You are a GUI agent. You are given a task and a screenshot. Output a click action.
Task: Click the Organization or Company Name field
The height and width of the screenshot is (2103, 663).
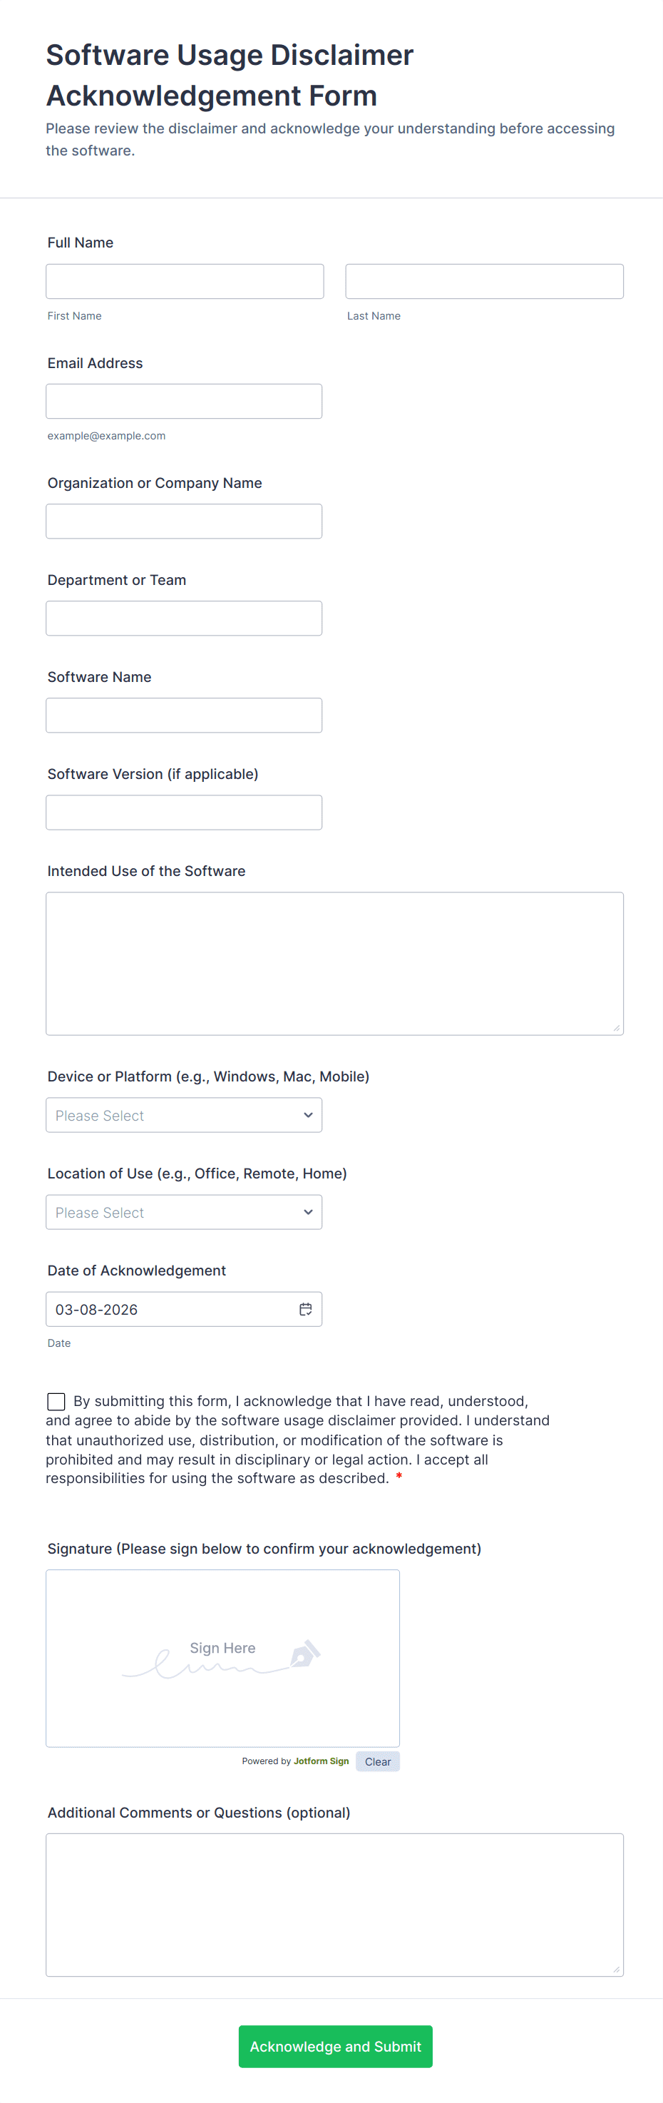[183, 521]
